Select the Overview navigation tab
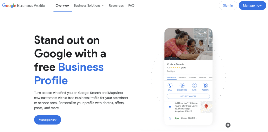The image size is (268, 132). click(x=63, y=6)
